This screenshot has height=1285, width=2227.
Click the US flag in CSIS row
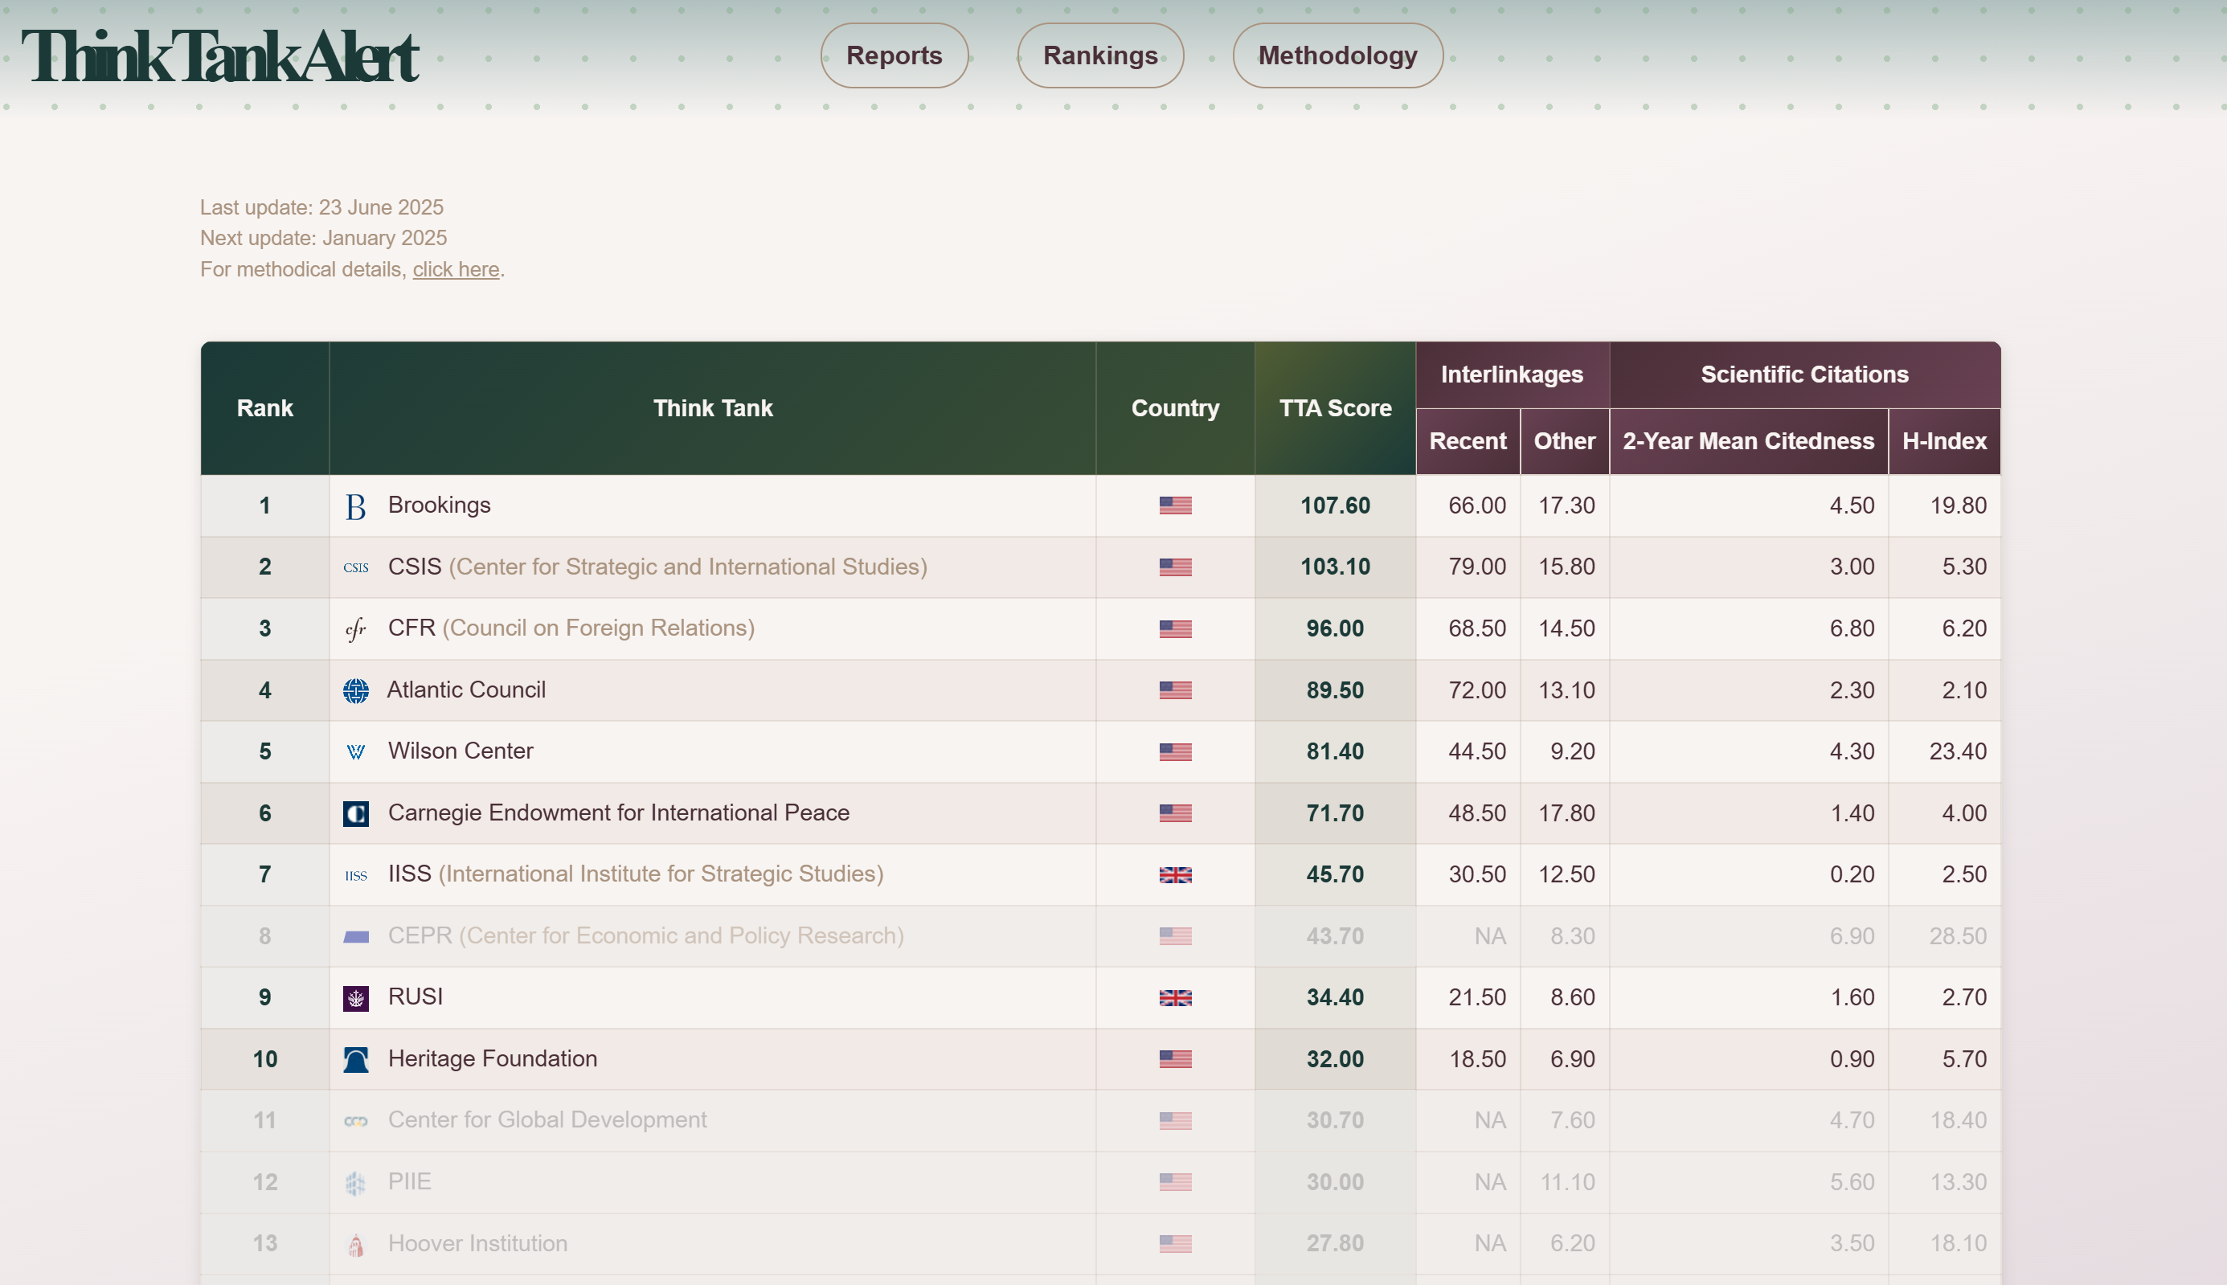point(1175,567)
